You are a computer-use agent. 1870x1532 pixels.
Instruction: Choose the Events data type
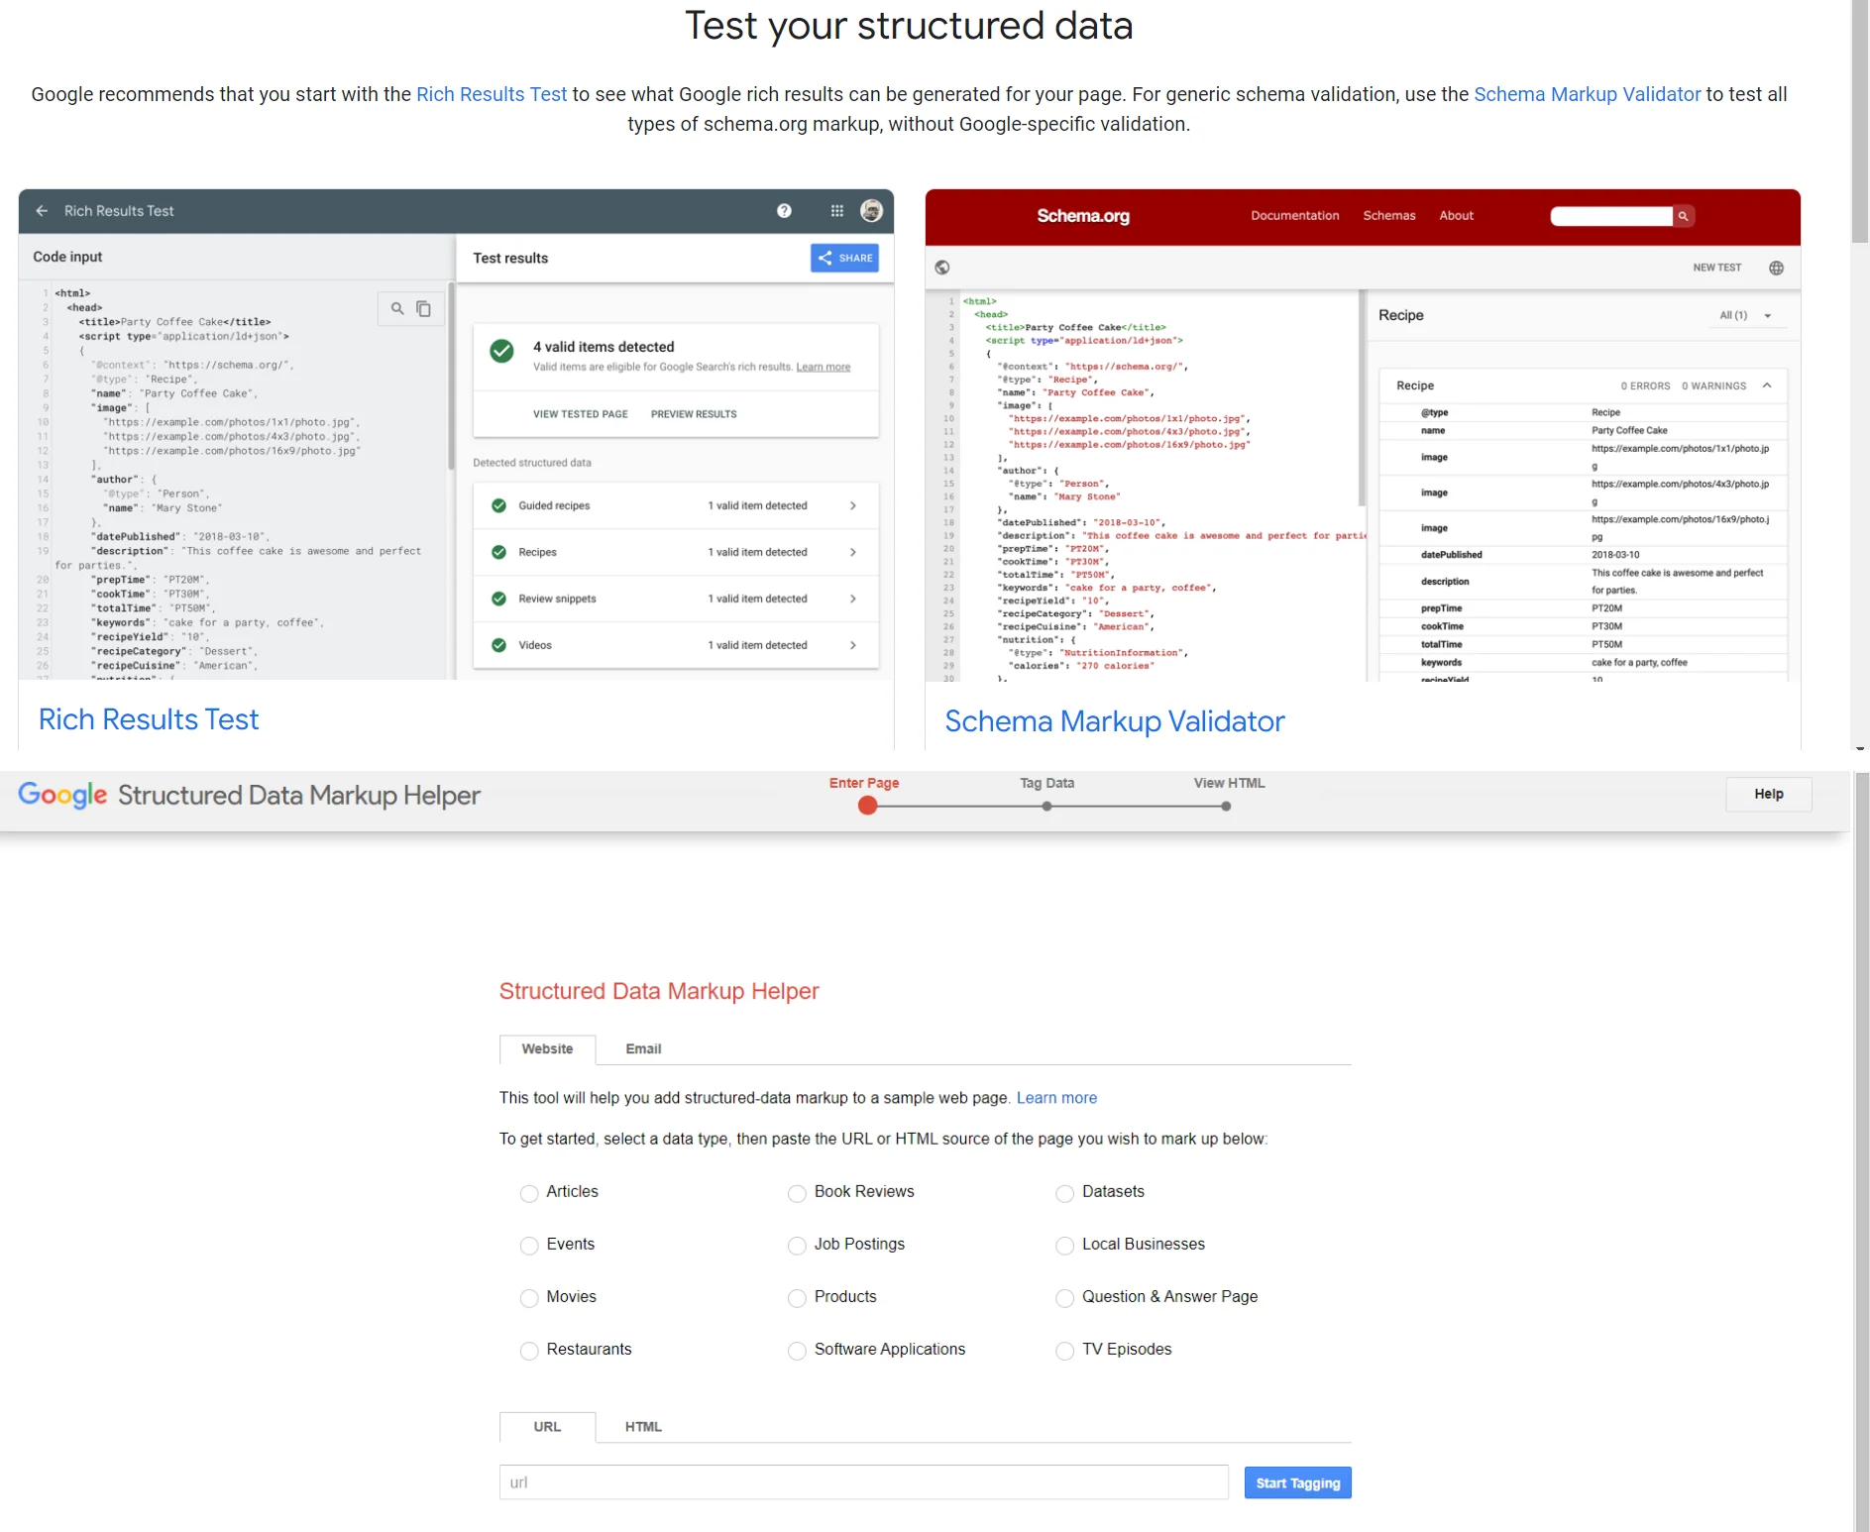pos(529,1246)
